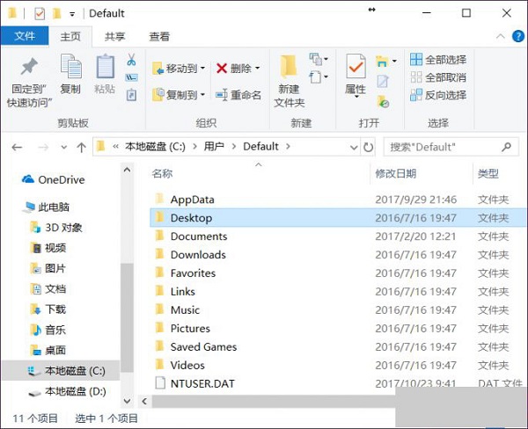This screenshot has height=429, width=528.
Task: Open 3D 对象 in the sidebar
Action: tap(56, 228)
